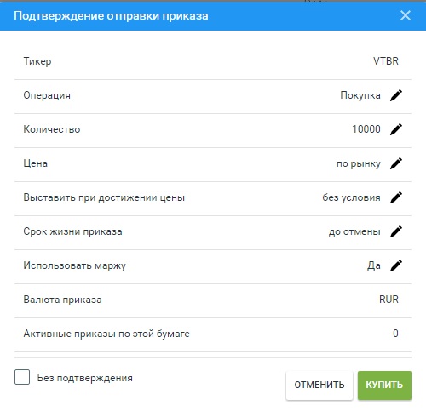Enable the Без подтверждения checkbox
This screenshot has height=411, width=426.
click(22, 377)
